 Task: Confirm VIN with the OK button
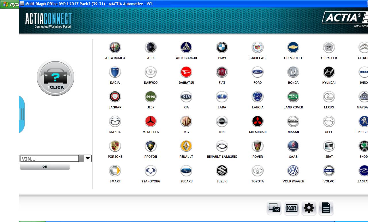click(x=45, y=167)
